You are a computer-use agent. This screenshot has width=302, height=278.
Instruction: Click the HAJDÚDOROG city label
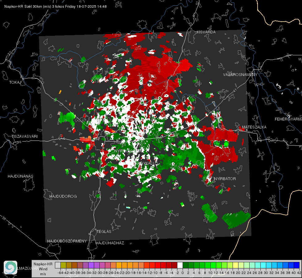tap(63, 196)
